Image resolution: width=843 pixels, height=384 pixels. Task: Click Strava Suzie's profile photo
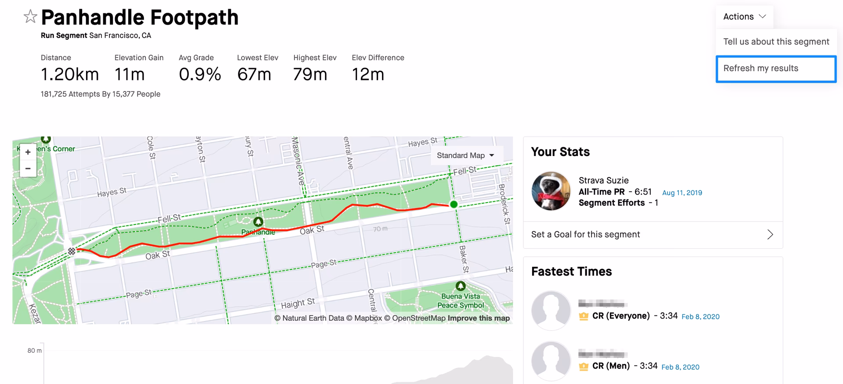pos(551,191)
